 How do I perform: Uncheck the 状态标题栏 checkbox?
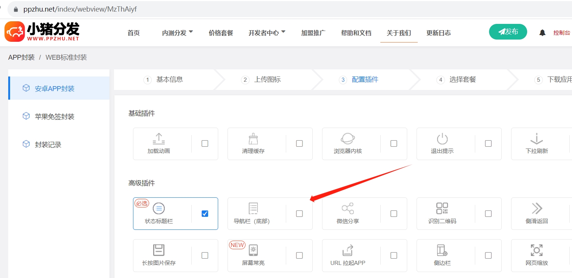tap(205, 213)
